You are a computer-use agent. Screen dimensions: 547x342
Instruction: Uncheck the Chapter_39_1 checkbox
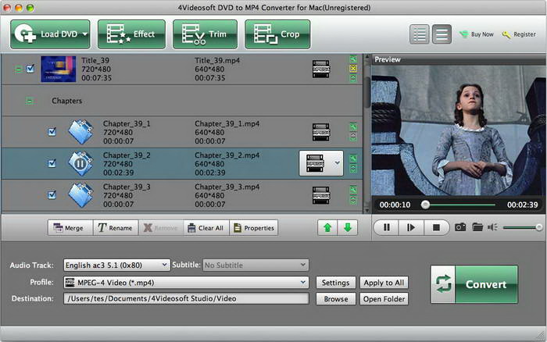click(52, 132)
